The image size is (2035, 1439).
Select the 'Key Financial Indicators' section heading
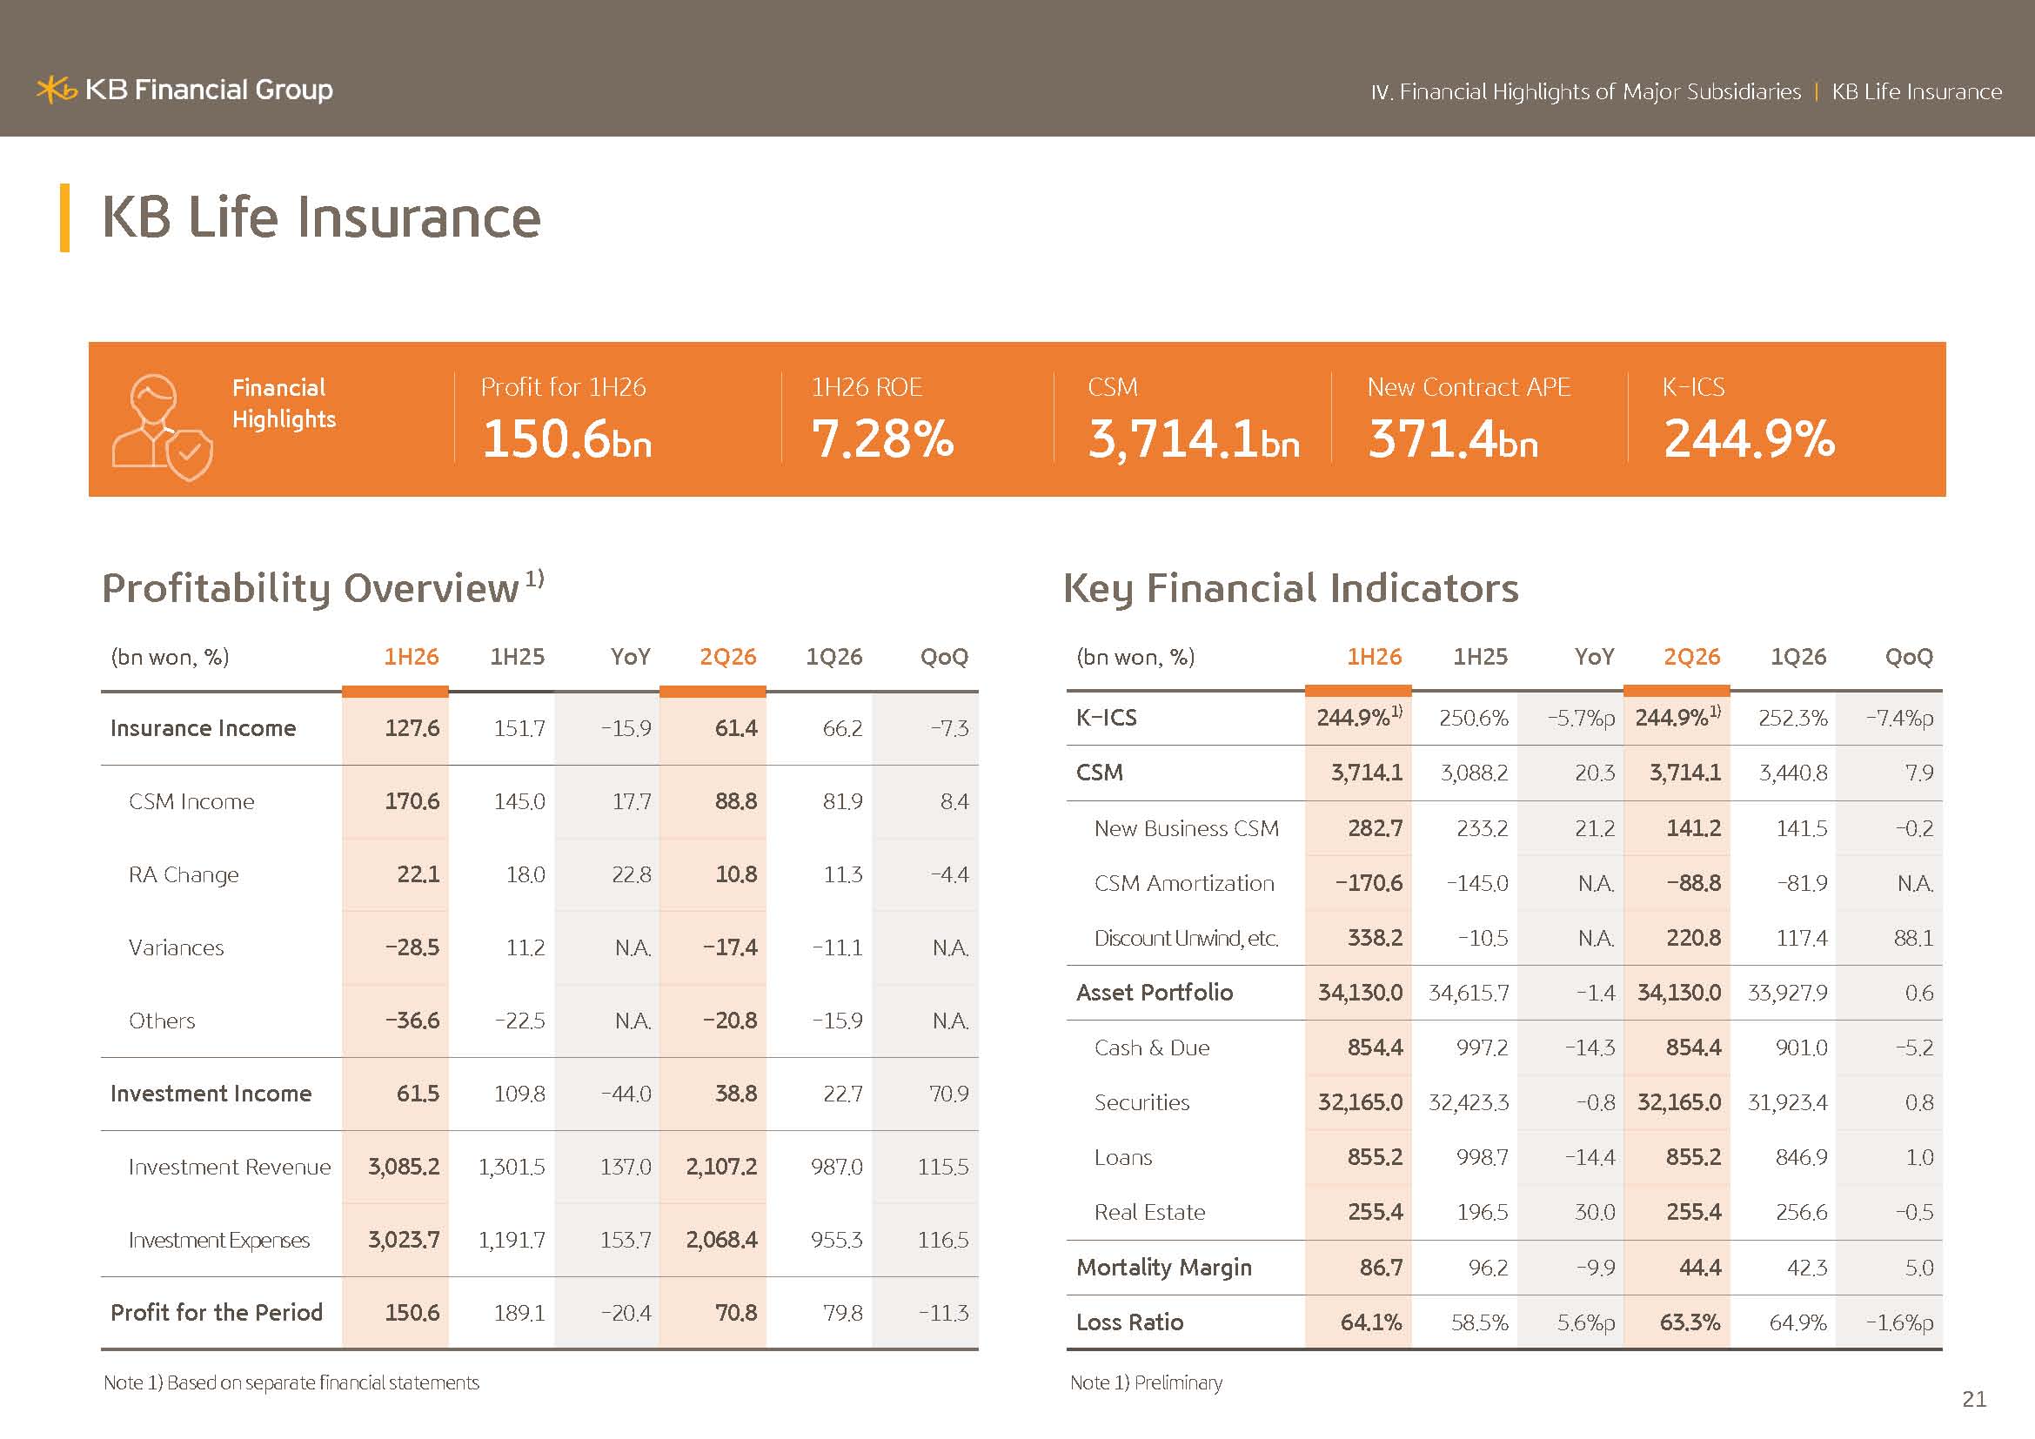point(1290,588)
